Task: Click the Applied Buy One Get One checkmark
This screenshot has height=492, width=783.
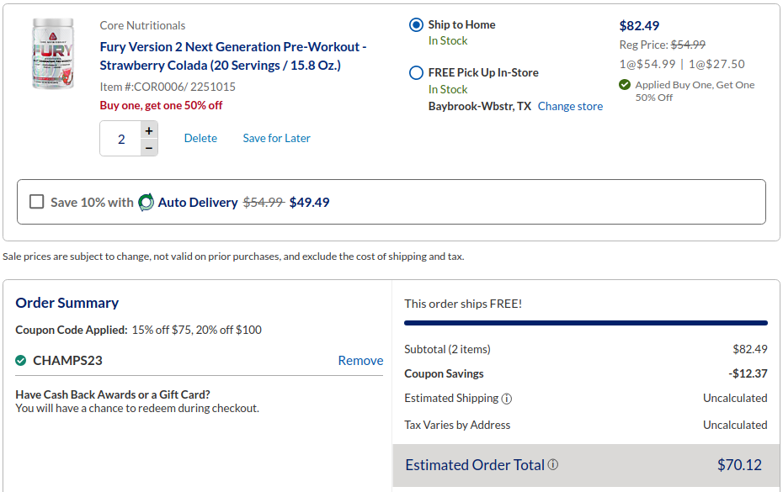Action: 625,85
